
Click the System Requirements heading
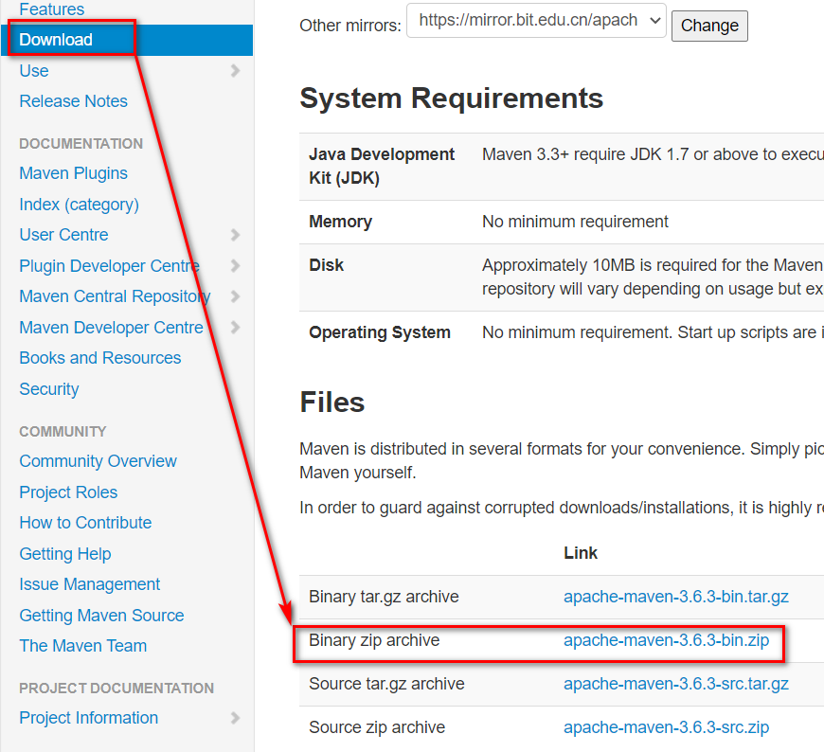click(452, 98)
